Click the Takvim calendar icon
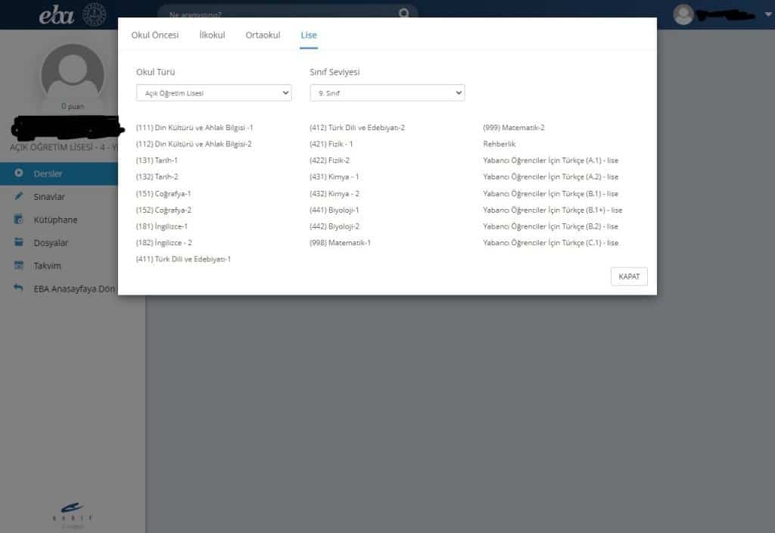This screenshot has height=533, width=775. [x=19, y=266]
